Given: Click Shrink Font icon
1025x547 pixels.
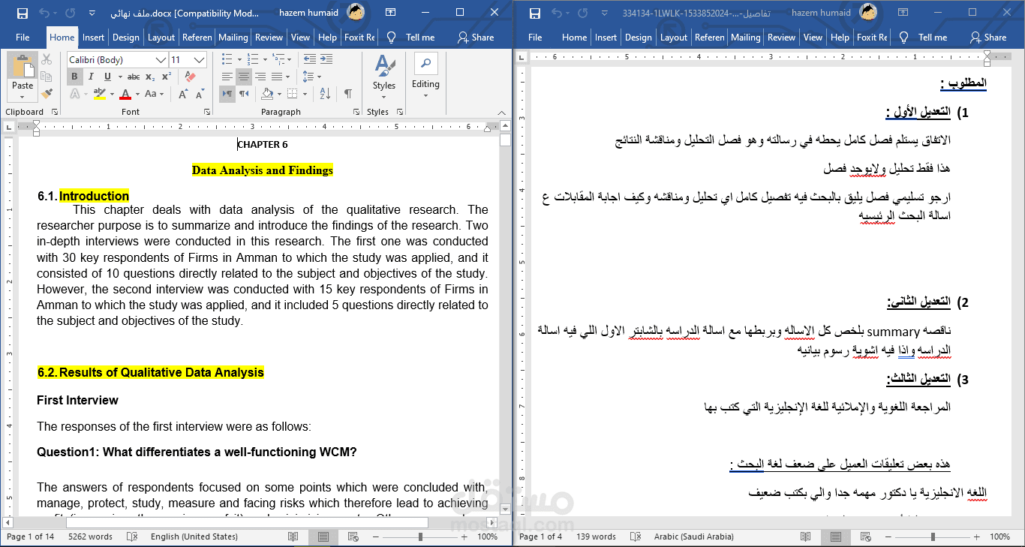Looking at the screenshot, I should pyautogui.click(x=199, y=94).
